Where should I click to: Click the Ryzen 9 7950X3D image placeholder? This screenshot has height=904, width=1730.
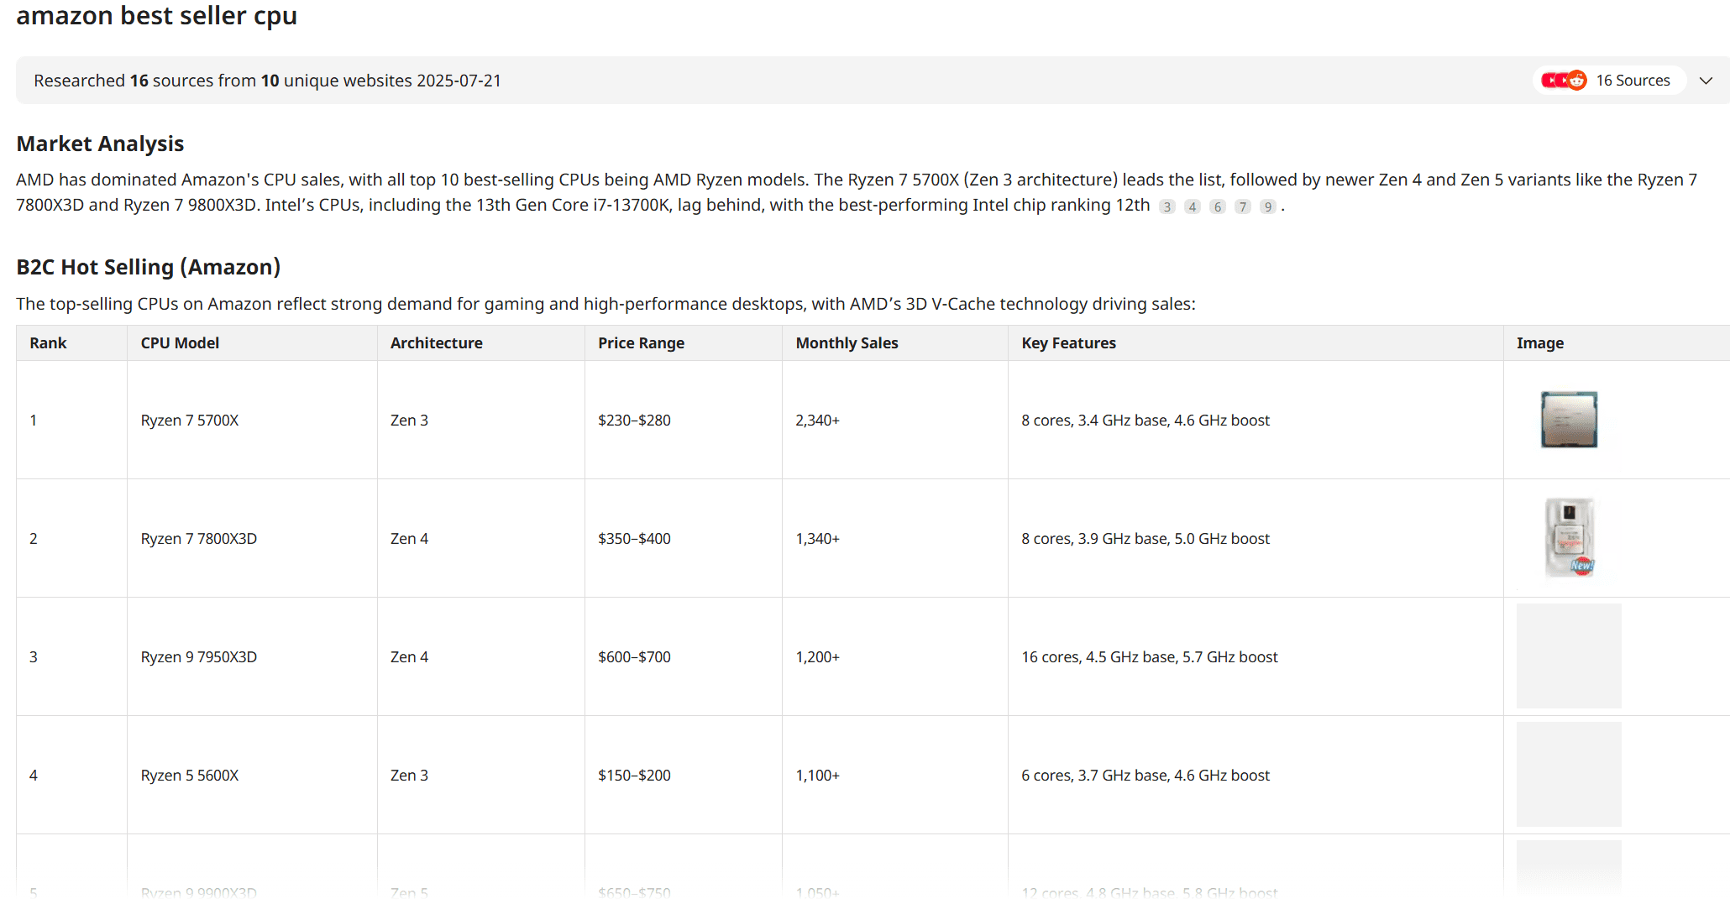point(1569,656)
